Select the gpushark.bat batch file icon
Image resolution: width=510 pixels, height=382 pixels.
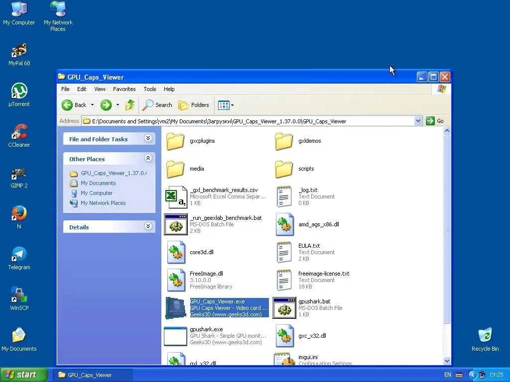click(284, 308)
